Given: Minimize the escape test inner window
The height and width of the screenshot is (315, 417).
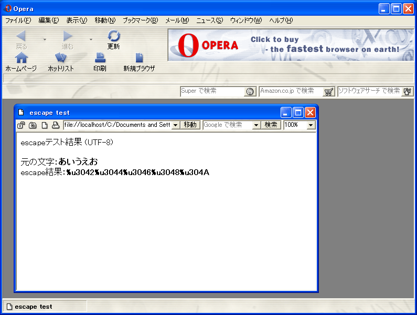Looking at the screenshot, I should [286, 113].
